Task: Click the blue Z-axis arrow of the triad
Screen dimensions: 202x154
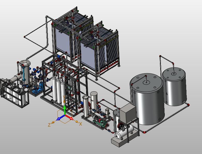Action: [61, 118]
